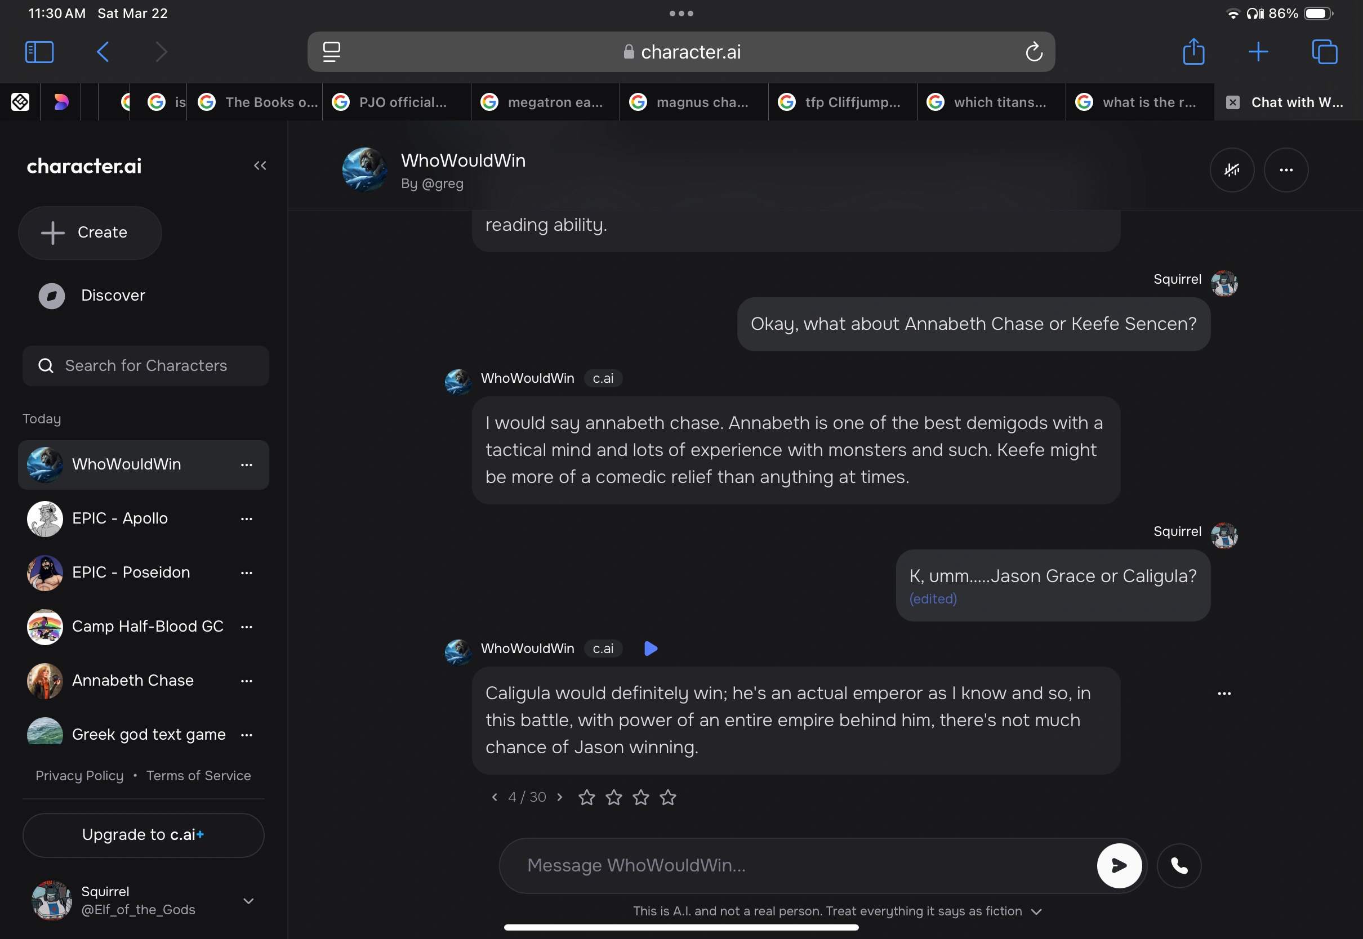Expand the A.I. disclaimer chevron
Image resolution: width=1363 pixels, height=939 pixels.
1036,911
